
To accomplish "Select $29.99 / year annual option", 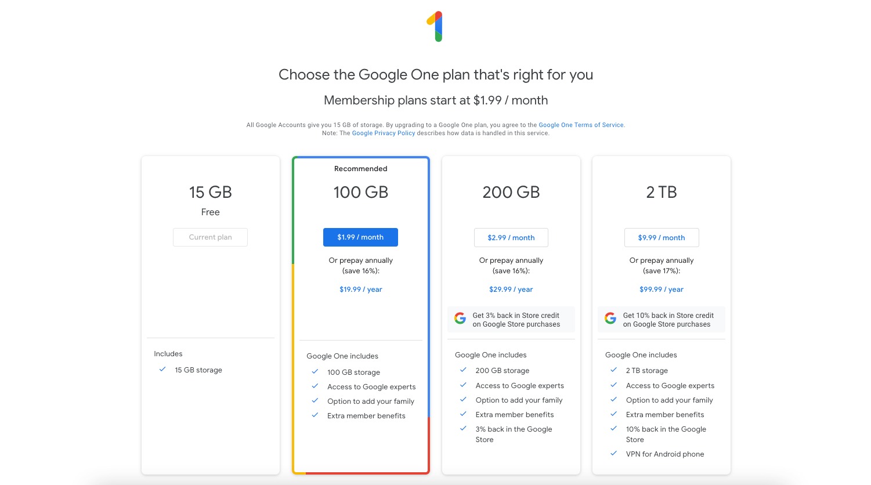I will point(511,289).
